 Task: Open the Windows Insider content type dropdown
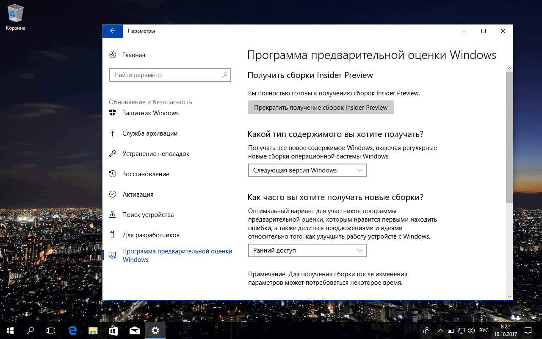tap(307, 170)
